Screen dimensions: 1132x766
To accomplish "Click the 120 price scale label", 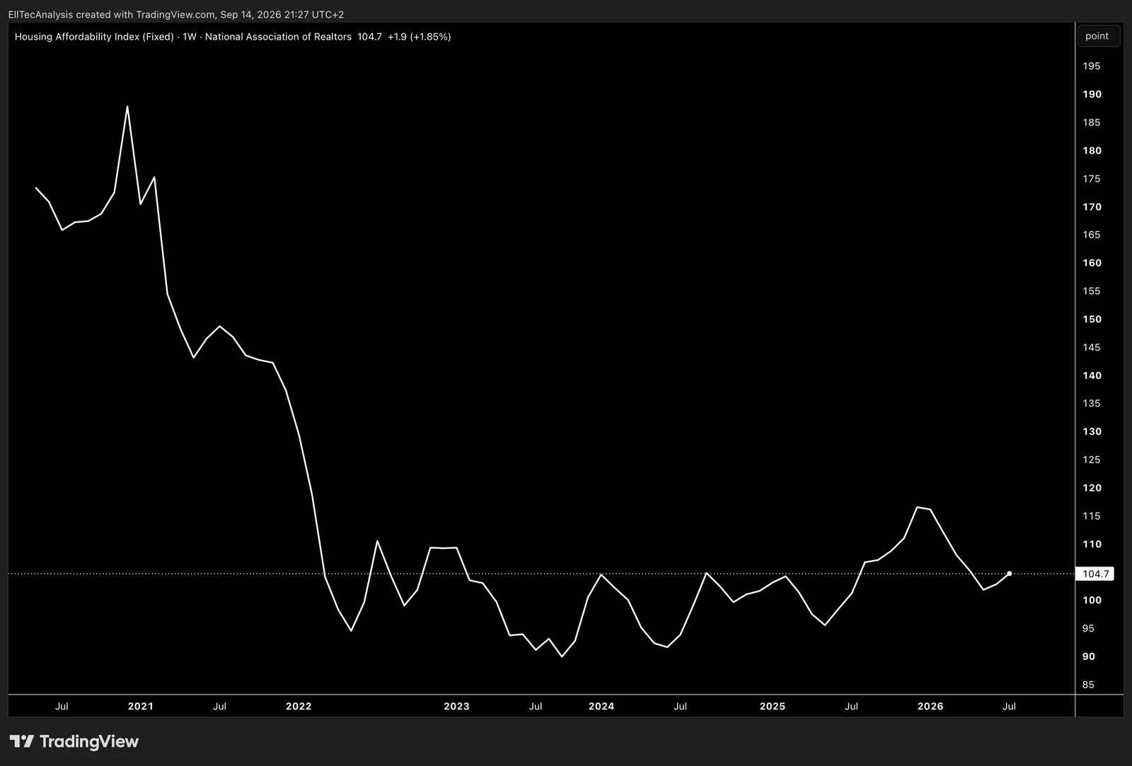I will [x=1092, y=487].
